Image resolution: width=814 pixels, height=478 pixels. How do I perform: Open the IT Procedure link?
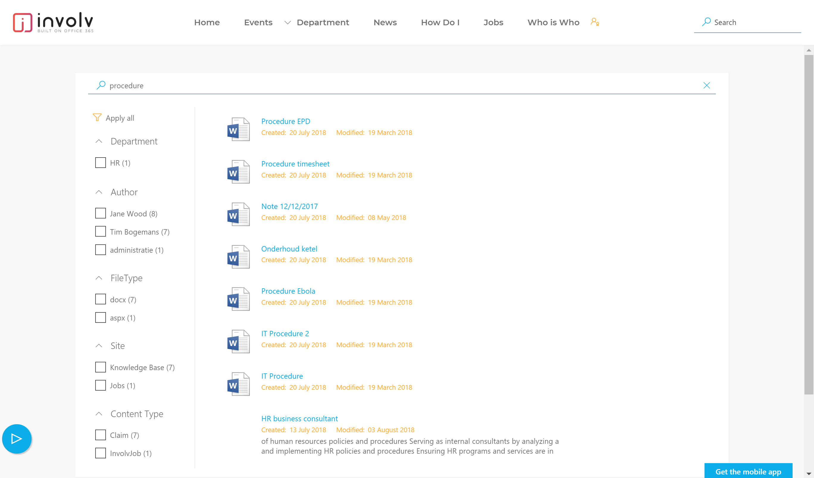[282, 376]
